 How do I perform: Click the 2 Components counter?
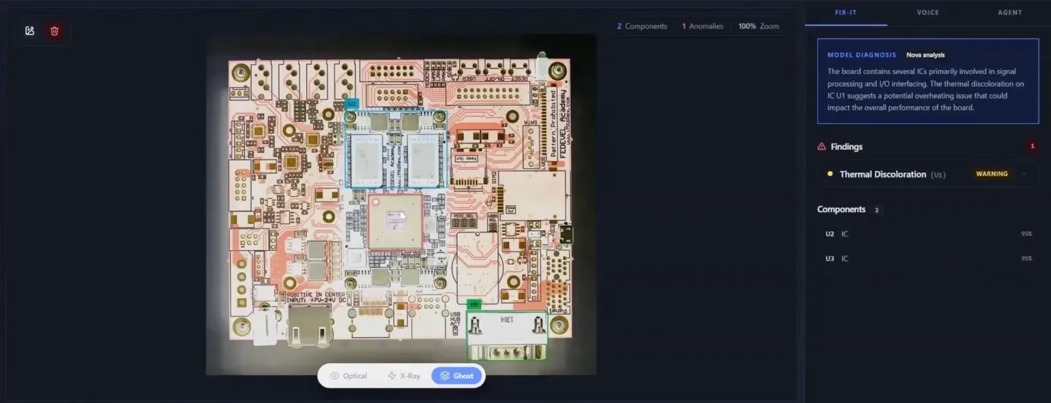click(x=642, y=26)
